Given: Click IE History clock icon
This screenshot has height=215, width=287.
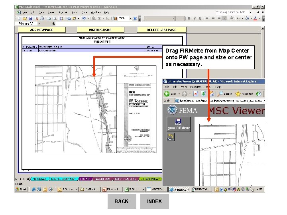Looking at the screenshot, I should (259, 94).
